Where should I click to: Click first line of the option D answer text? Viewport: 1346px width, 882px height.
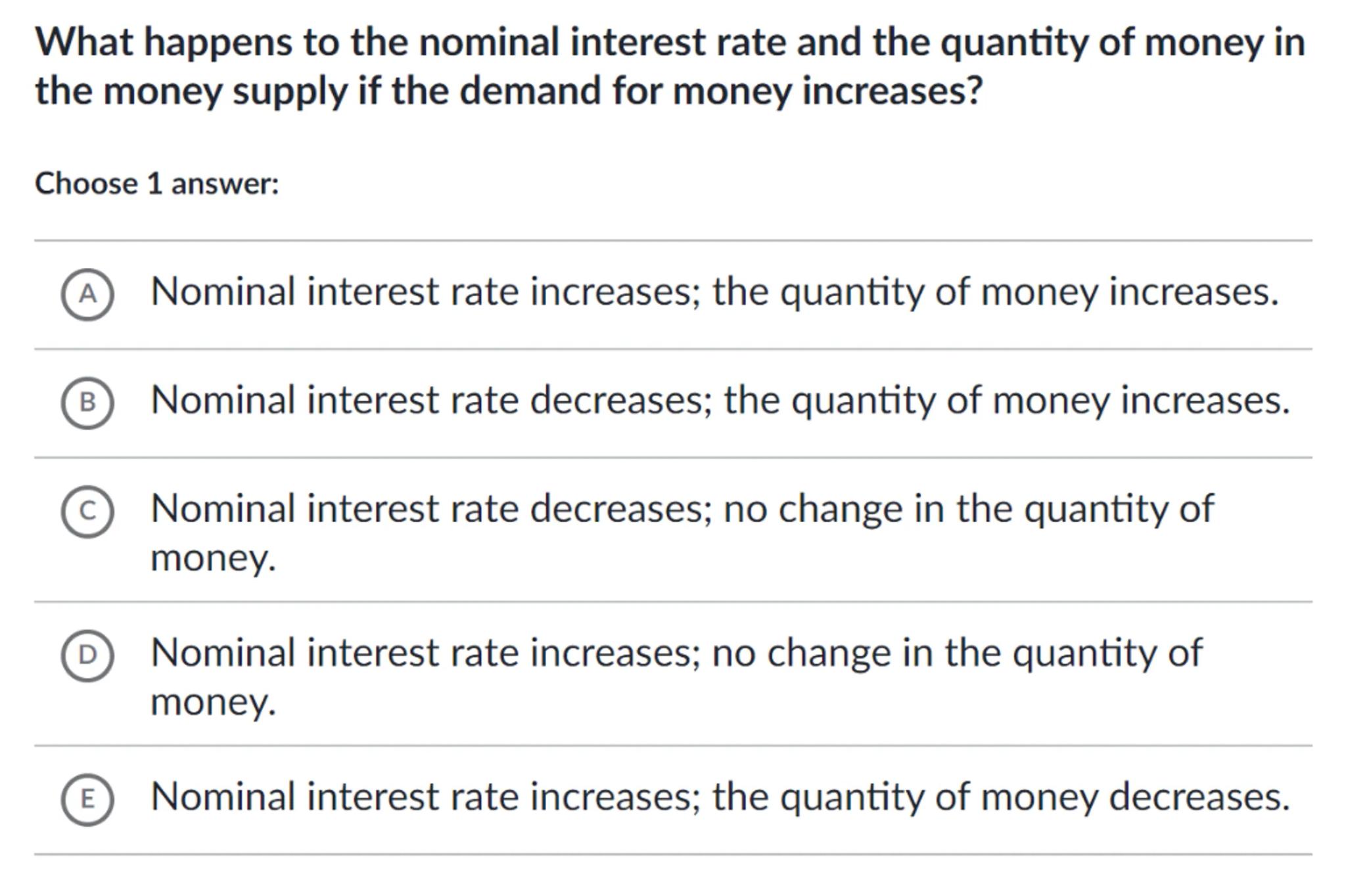pos(676,653)
